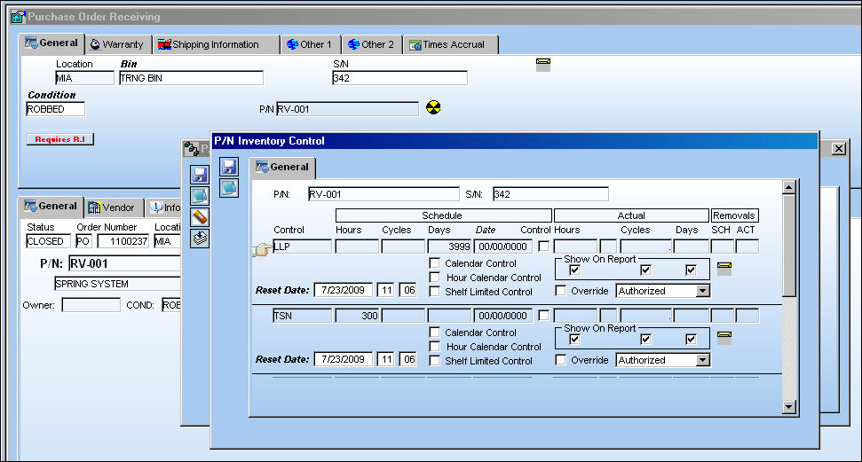862x462 pixels.
Task: Open the Authorized dropdown for TSN
Action: (702, 360)
